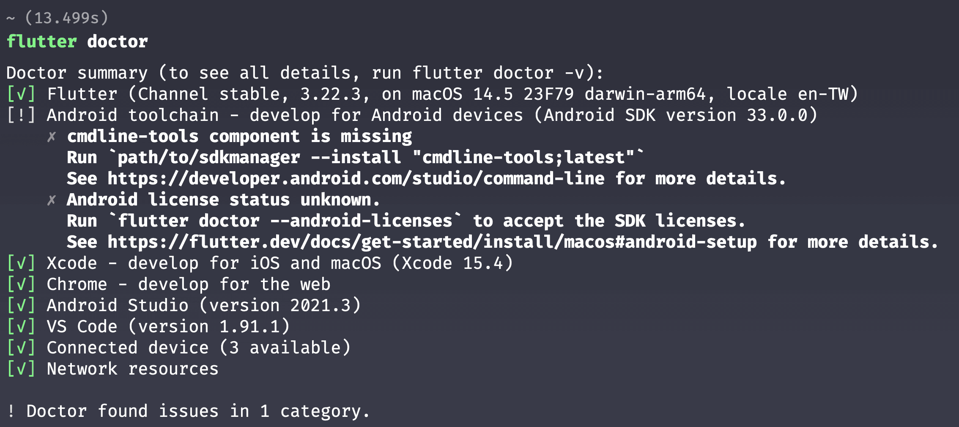Click the X mark beside cmdline-tools missing

[52, 137]
